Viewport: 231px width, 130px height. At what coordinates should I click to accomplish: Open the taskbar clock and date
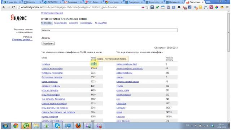click(221, 126)
